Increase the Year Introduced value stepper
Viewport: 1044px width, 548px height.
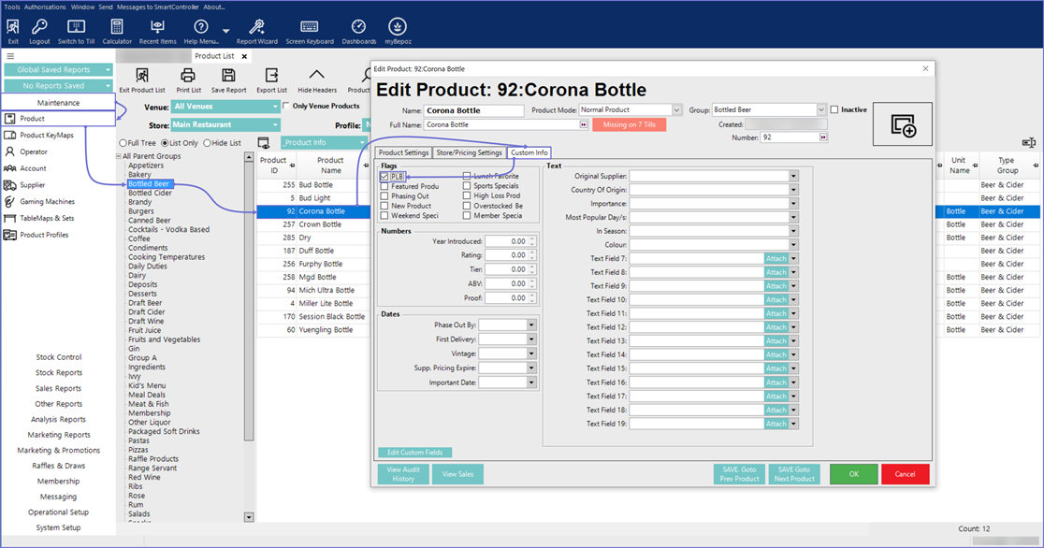(533, 238)
